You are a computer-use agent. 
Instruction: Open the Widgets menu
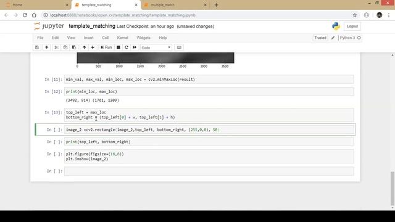tap(143, 38)
